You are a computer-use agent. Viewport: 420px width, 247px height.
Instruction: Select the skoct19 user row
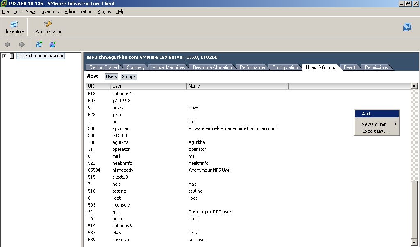pyautogui.click(x=248, y=177)
